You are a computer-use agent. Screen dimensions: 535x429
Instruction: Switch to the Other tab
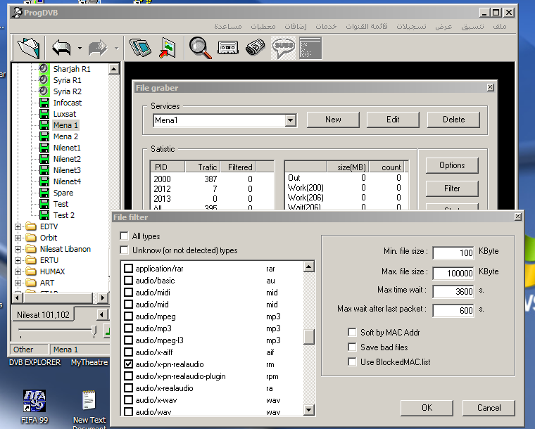(x=24, y=350)
